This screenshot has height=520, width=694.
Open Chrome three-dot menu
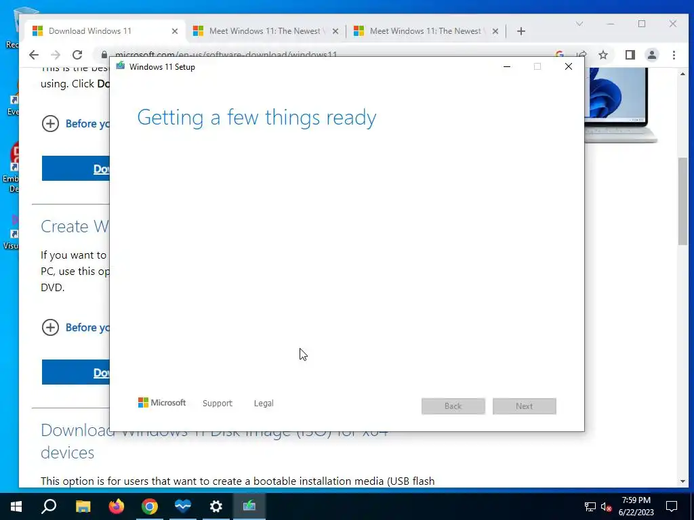tap(674, 55)
